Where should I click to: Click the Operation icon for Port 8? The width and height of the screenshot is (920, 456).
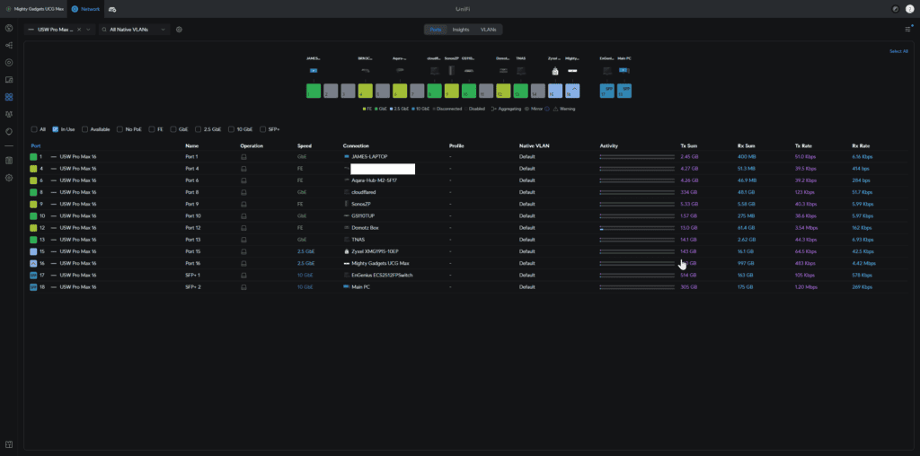click(x=243, y=192)
